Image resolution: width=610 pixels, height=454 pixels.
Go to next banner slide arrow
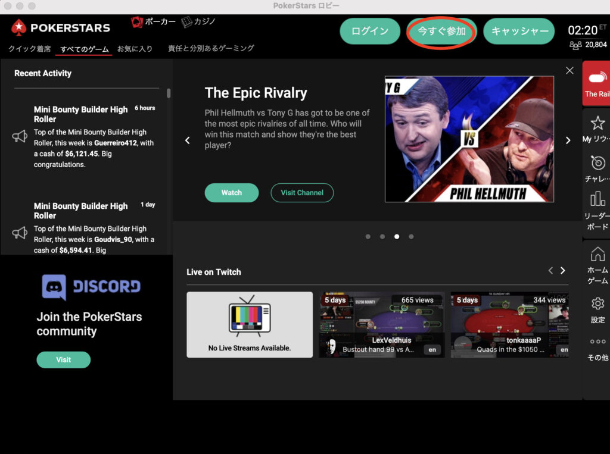[567, 140]
